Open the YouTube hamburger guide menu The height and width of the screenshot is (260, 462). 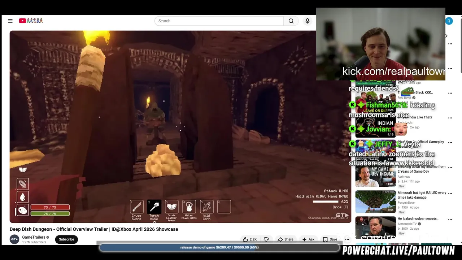10,21
